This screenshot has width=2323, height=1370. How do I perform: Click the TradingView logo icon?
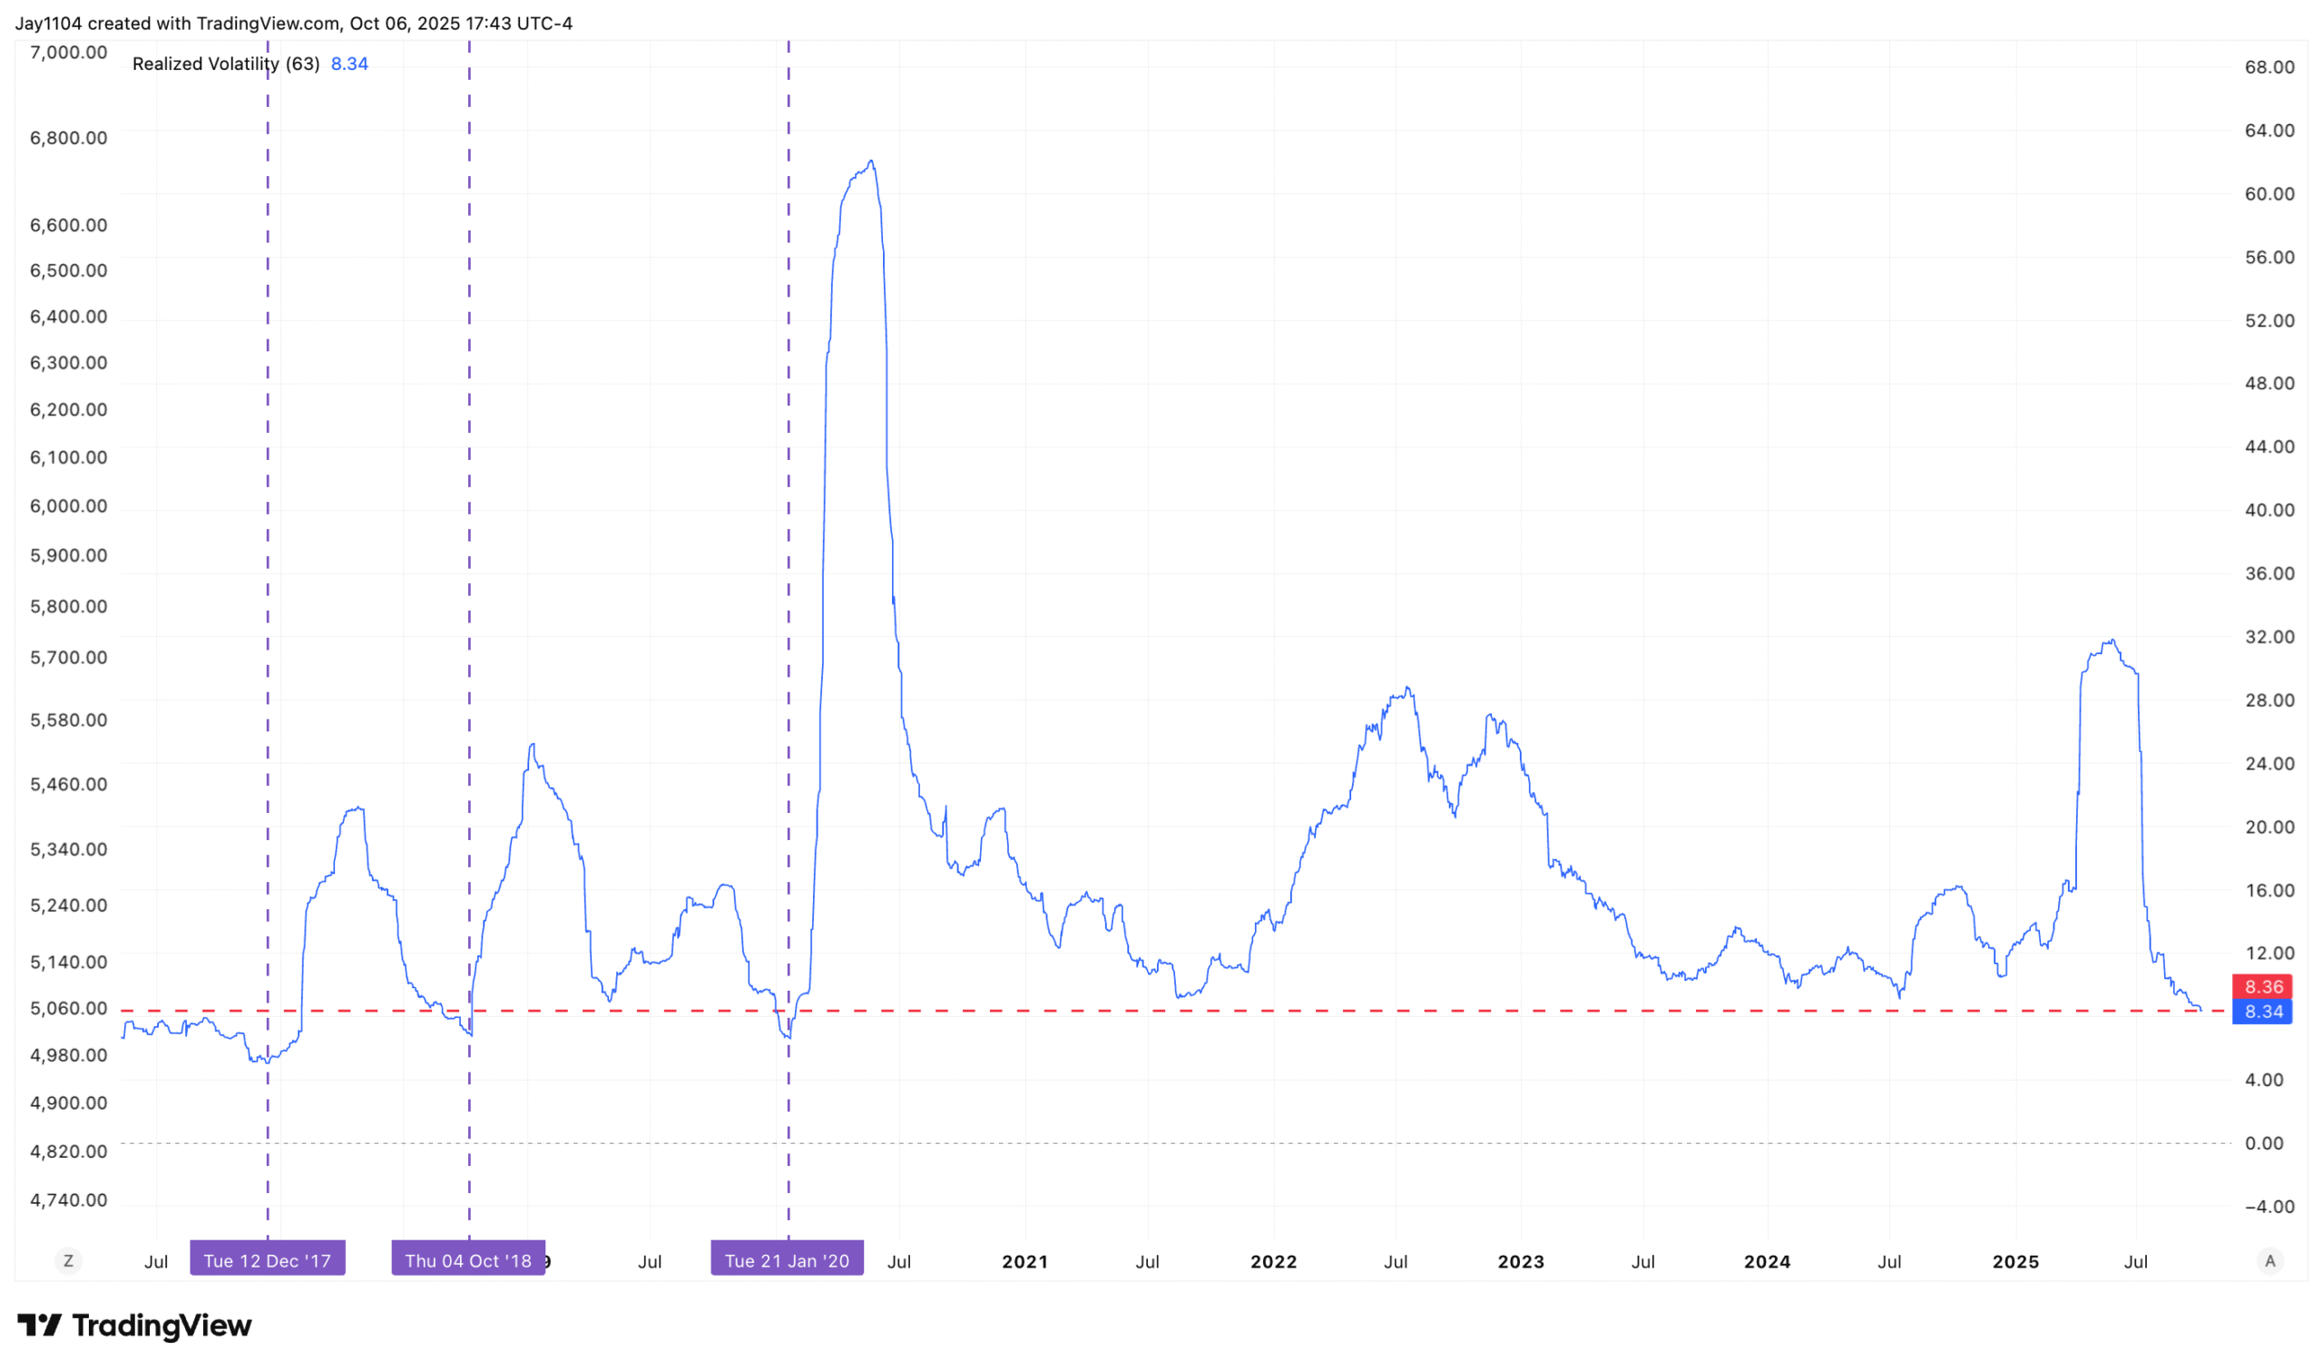pos(40,1326)
